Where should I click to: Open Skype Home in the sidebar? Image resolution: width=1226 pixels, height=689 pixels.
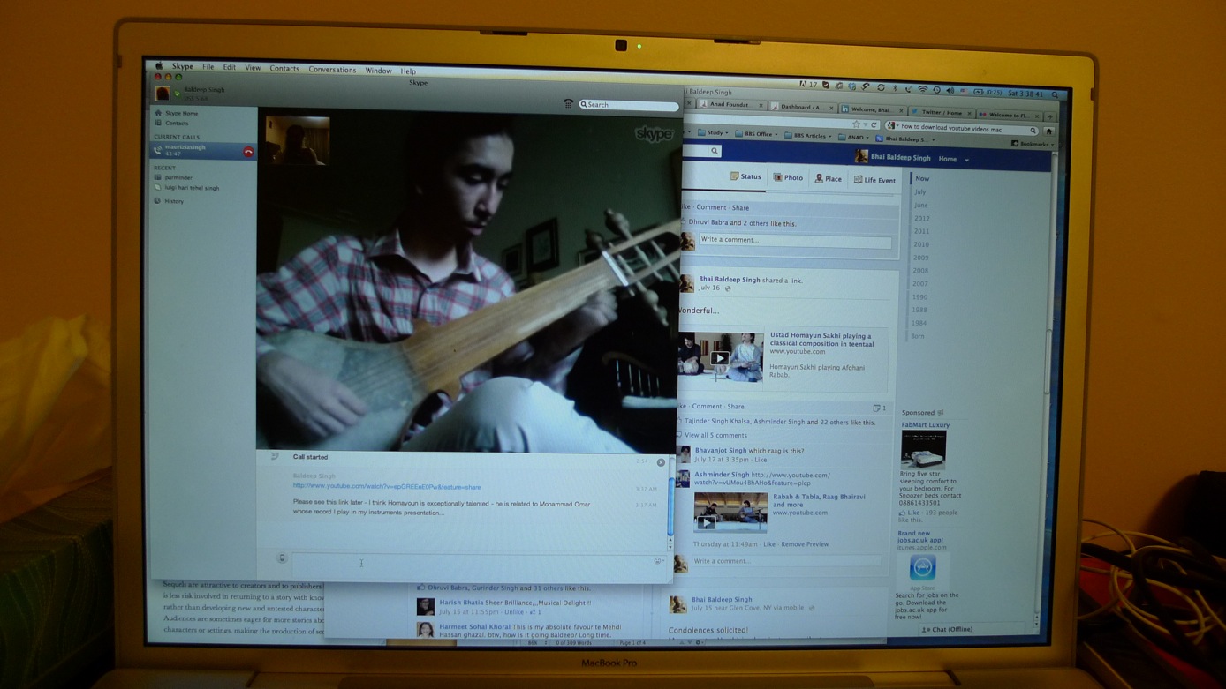[181, 113]
